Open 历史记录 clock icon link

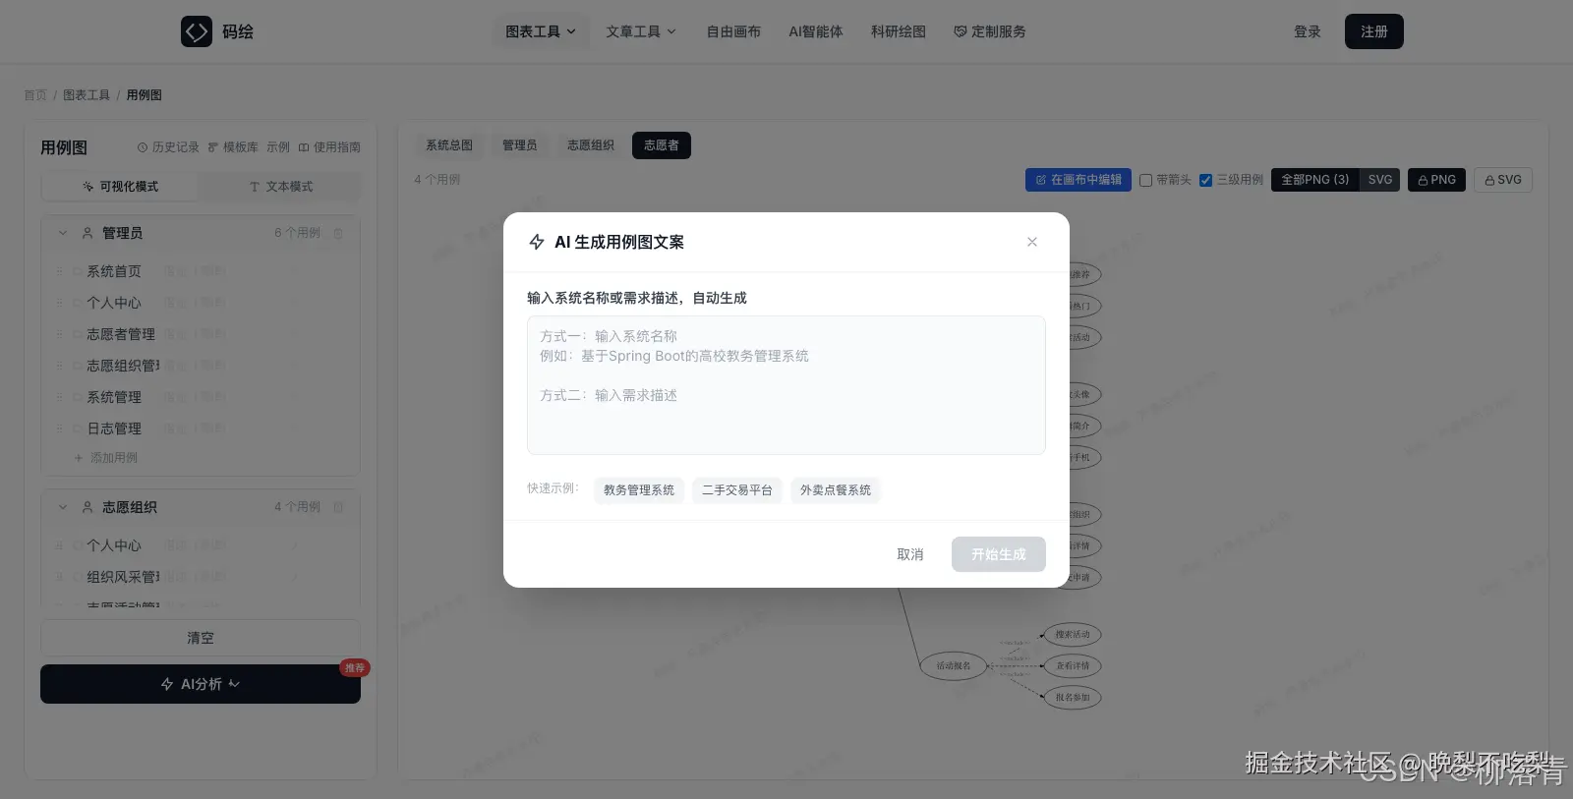point(168,147)
